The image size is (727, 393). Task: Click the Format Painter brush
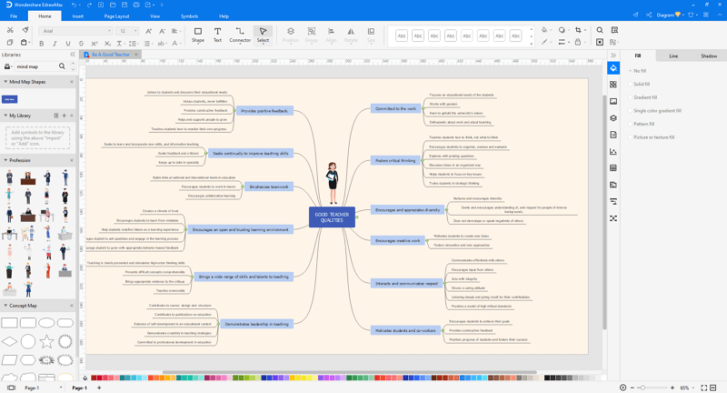point(25,30)
